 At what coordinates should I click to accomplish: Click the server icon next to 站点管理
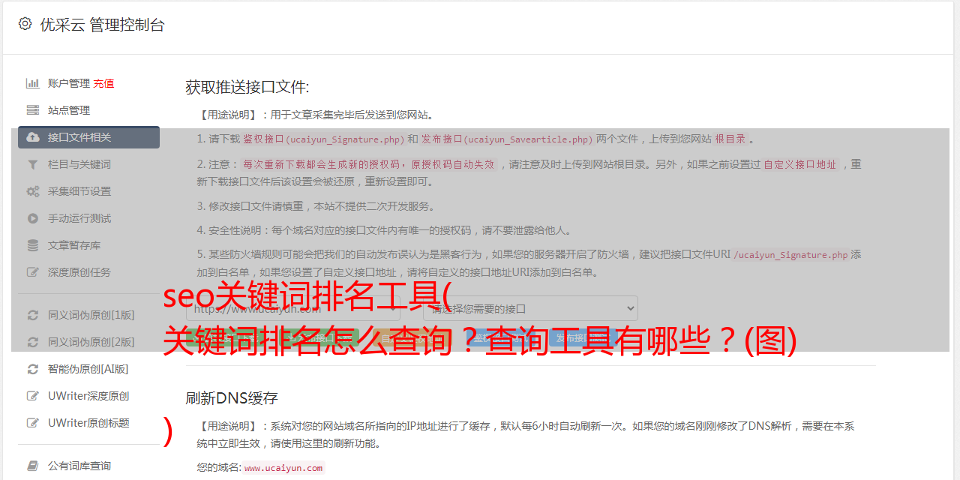tap(33, 110)
